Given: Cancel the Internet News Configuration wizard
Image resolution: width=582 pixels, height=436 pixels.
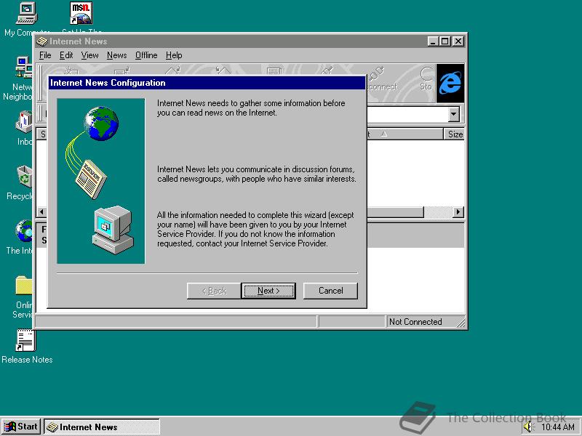Looking at the screenshot, I should 330,291.
